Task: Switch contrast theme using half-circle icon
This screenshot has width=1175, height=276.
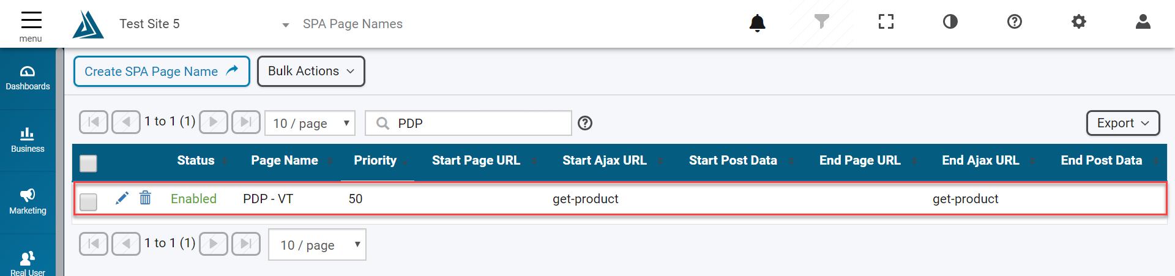Action: pos(950,22)
